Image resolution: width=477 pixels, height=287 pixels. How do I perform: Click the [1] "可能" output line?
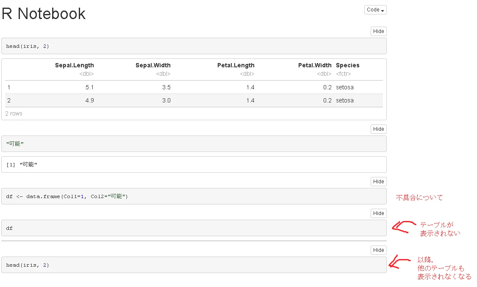point(22,165)
